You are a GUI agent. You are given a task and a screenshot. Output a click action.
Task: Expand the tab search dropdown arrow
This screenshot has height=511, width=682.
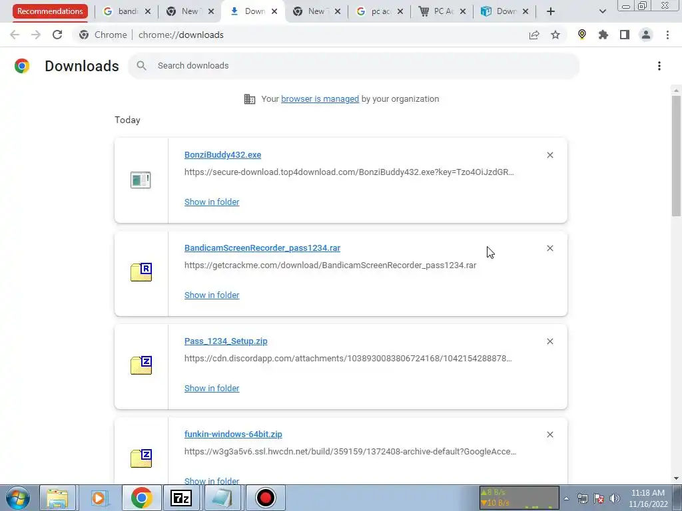click(602, 11)
